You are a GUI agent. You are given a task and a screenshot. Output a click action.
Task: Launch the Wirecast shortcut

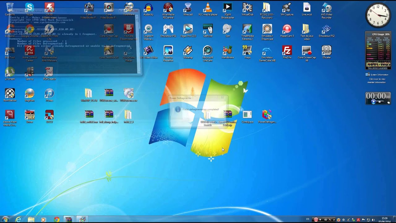188,9
